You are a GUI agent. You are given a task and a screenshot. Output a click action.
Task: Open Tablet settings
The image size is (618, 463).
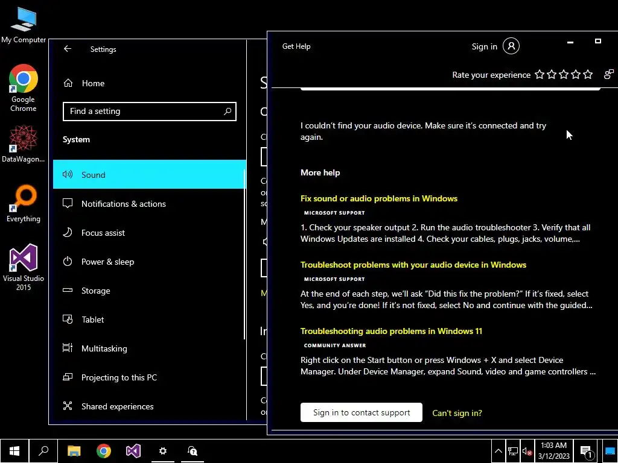pyautogui.click(x=150, y=320)
